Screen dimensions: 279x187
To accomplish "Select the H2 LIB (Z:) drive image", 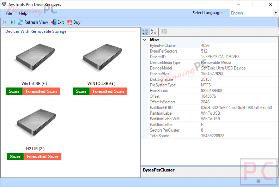I will [36, 123].
